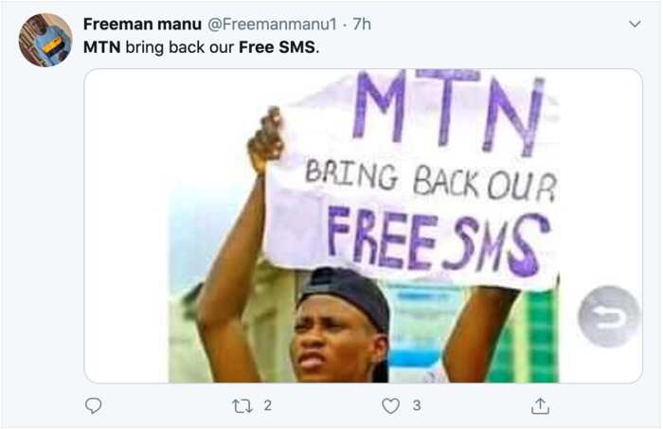663x429 pixels.
Task: Click the bold MTN word in the tweet text
Action: [x=102, y=47]
